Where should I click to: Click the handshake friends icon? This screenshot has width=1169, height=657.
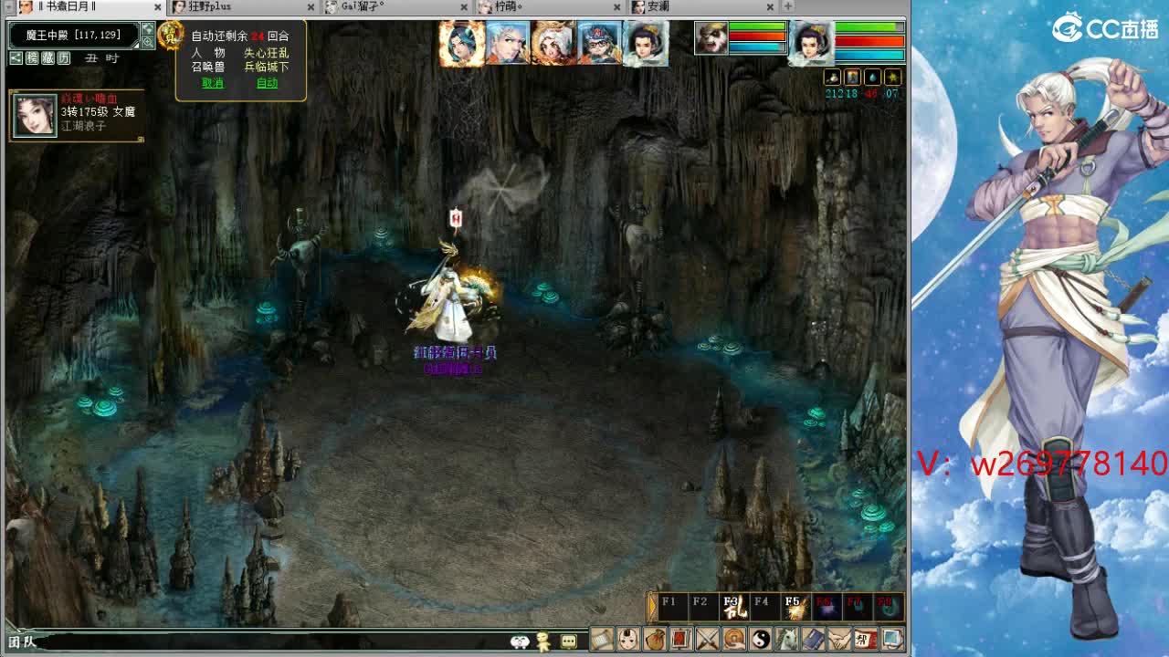(839, 639)
